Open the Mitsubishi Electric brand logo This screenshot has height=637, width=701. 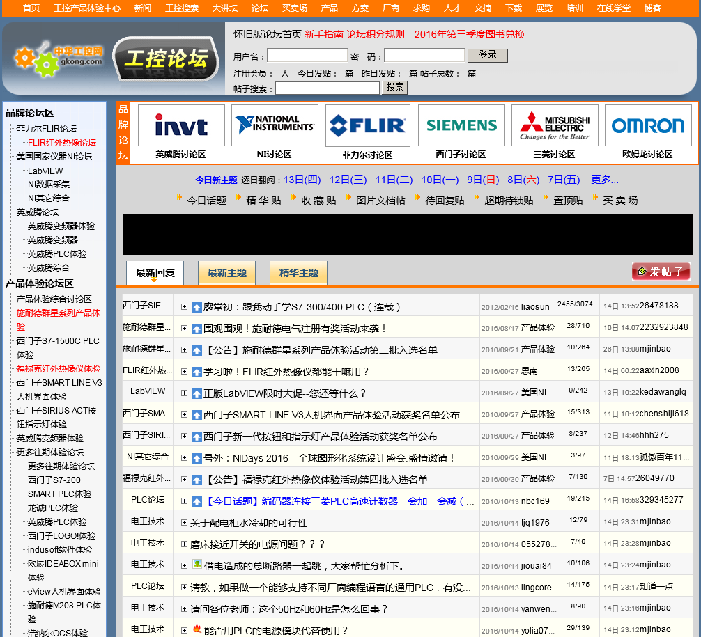tap(555, 125)
